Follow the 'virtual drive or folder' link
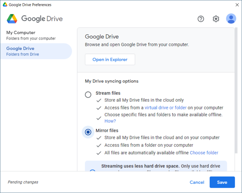The width and height of the screenshot is (242, 193). point(165,107)
